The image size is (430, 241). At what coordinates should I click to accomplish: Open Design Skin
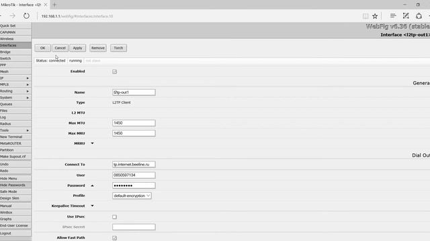pyautogui.click(x=15, y=198)
